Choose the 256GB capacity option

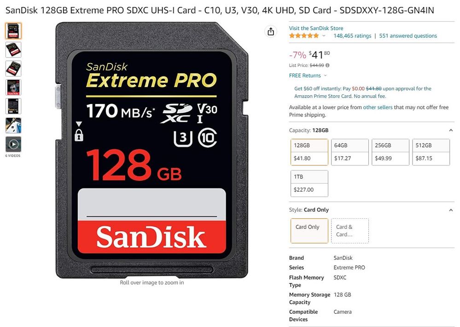[x=390, y=152]
